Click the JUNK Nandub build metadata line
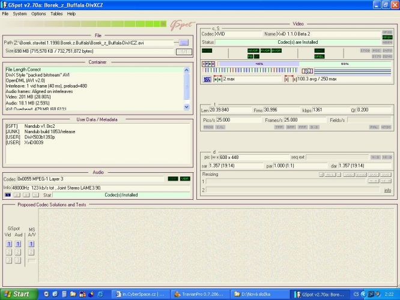400x300 pixels. [x=40, y=131]
